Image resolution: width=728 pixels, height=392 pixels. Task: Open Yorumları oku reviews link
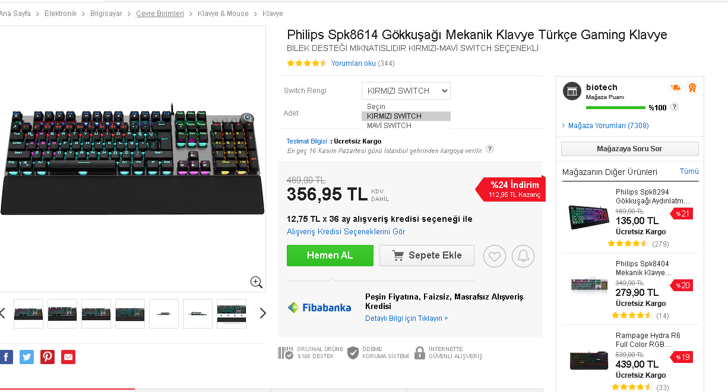[x=353, y=63]
